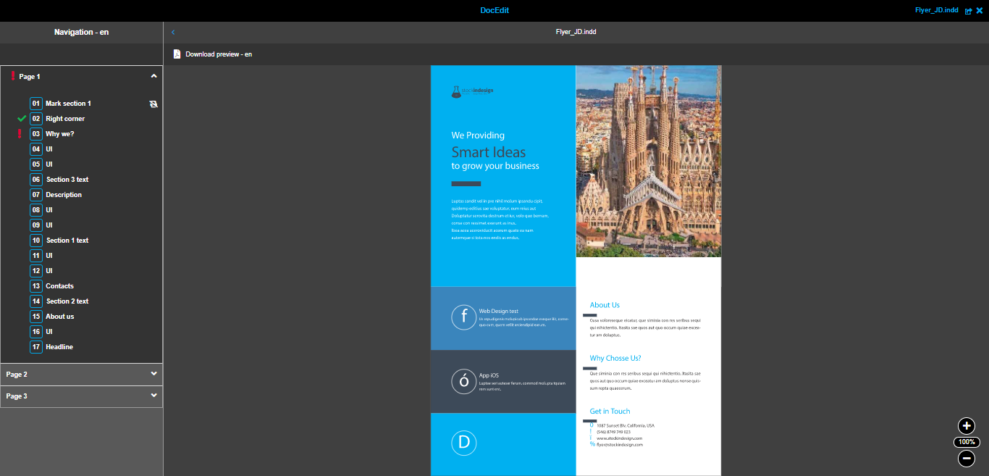Click Smart Ideas headline in flyer preview
The height and width of the screenshot is (476, 989).
pyautogui.click(x=489, y=152)
